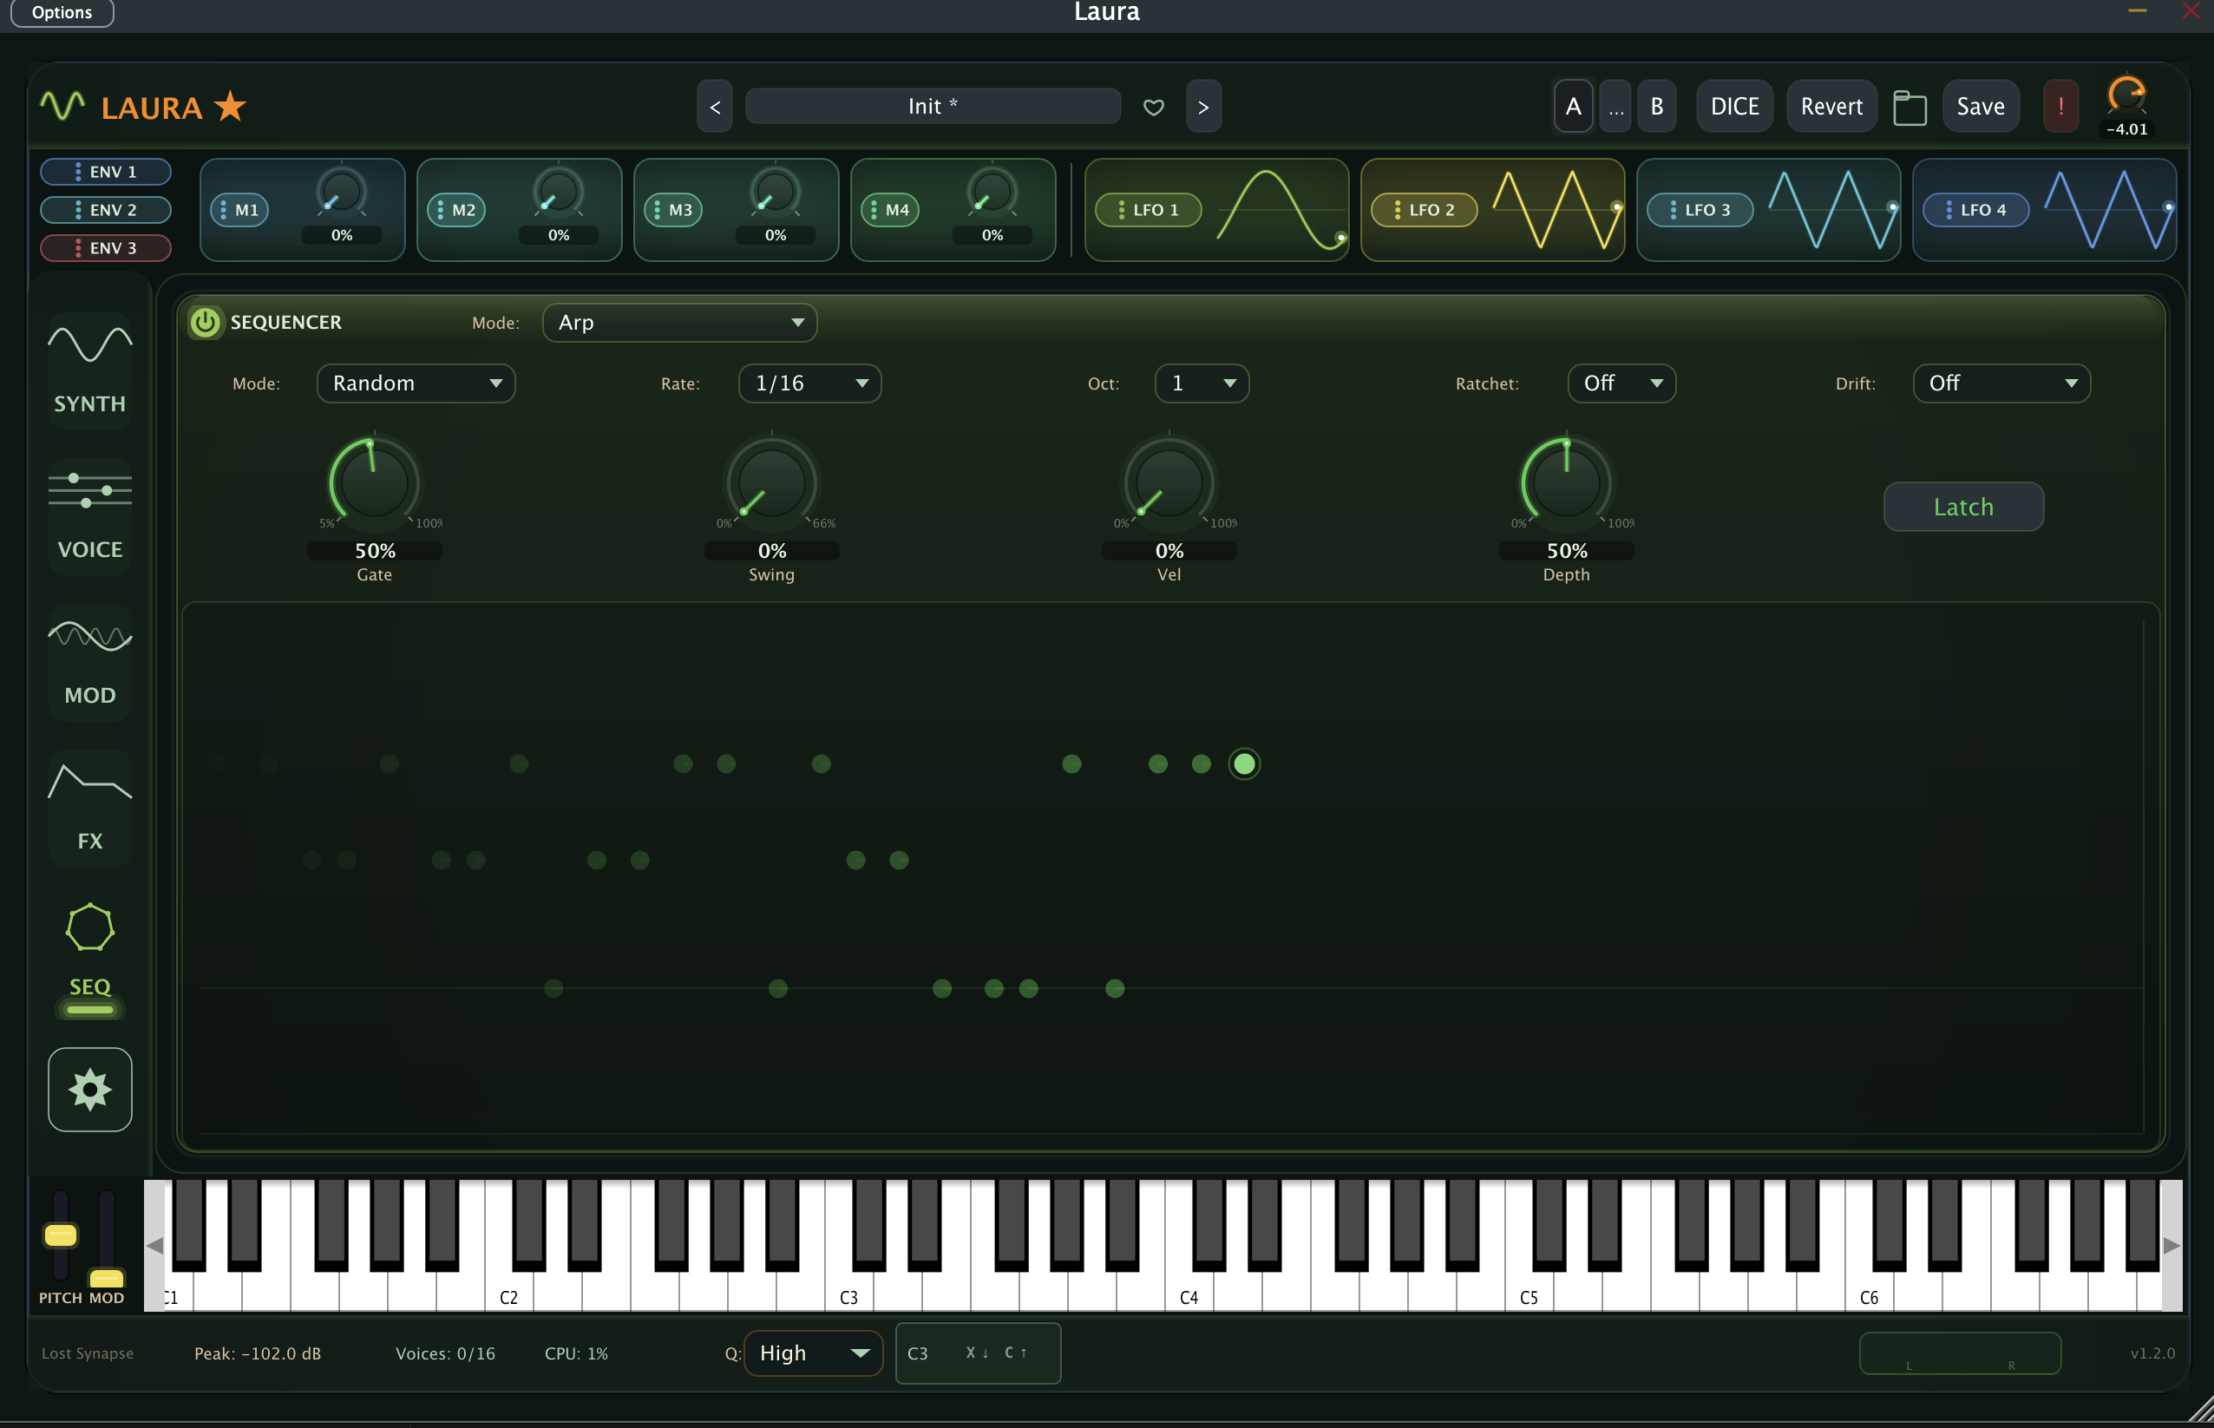Click the Gate knob
Screen dimensions: 2214x1428
click(x=375, y=482)
